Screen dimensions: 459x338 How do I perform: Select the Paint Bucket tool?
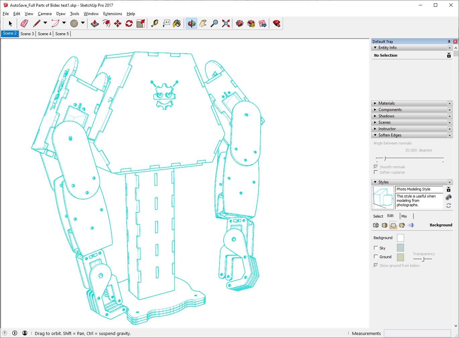[x=177, y=23]
